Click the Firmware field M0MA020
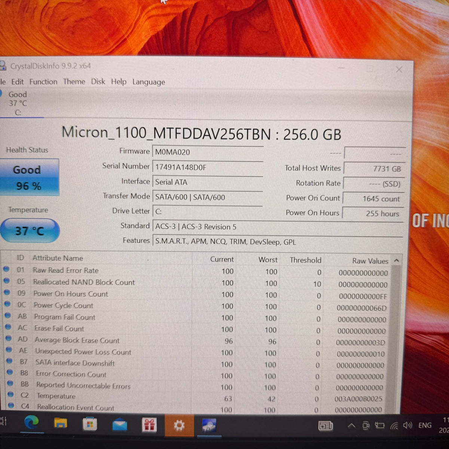Viewport: 449px width, 449px height. click(208, 152)
